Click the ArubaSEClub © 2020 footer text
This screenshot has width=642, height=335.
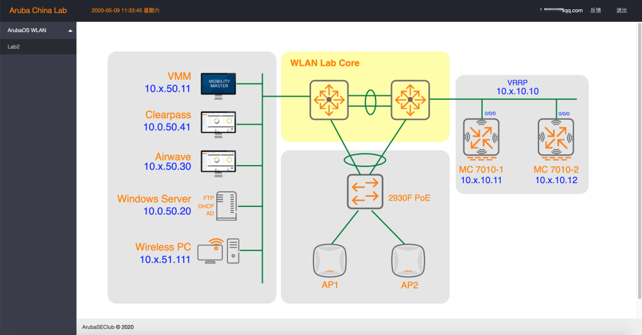108,327
